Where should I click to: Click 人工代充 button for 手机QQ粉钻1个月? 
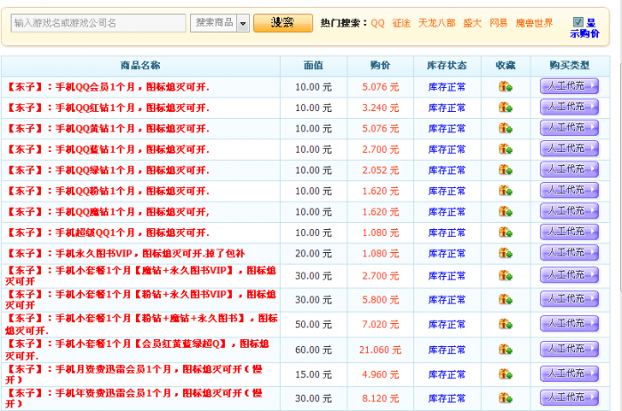pyautogui.click(x=570, y=190)
